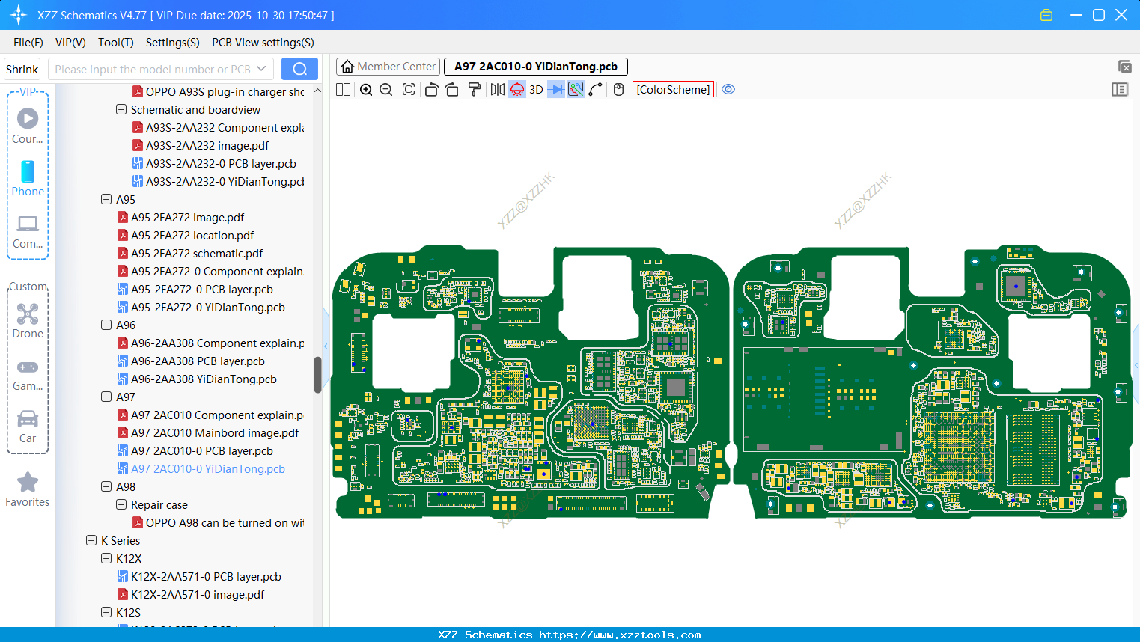
Task: Select the paint roller tool in toolbar
Action: coord(474,89)
